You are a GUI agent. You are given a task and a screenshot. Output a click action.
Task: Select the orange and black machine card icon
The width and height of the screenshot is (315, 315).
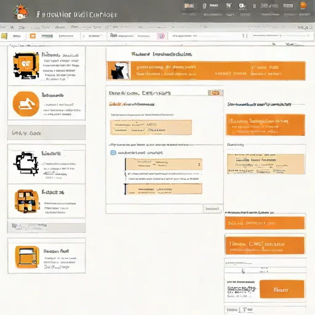(x=26, y=65)
